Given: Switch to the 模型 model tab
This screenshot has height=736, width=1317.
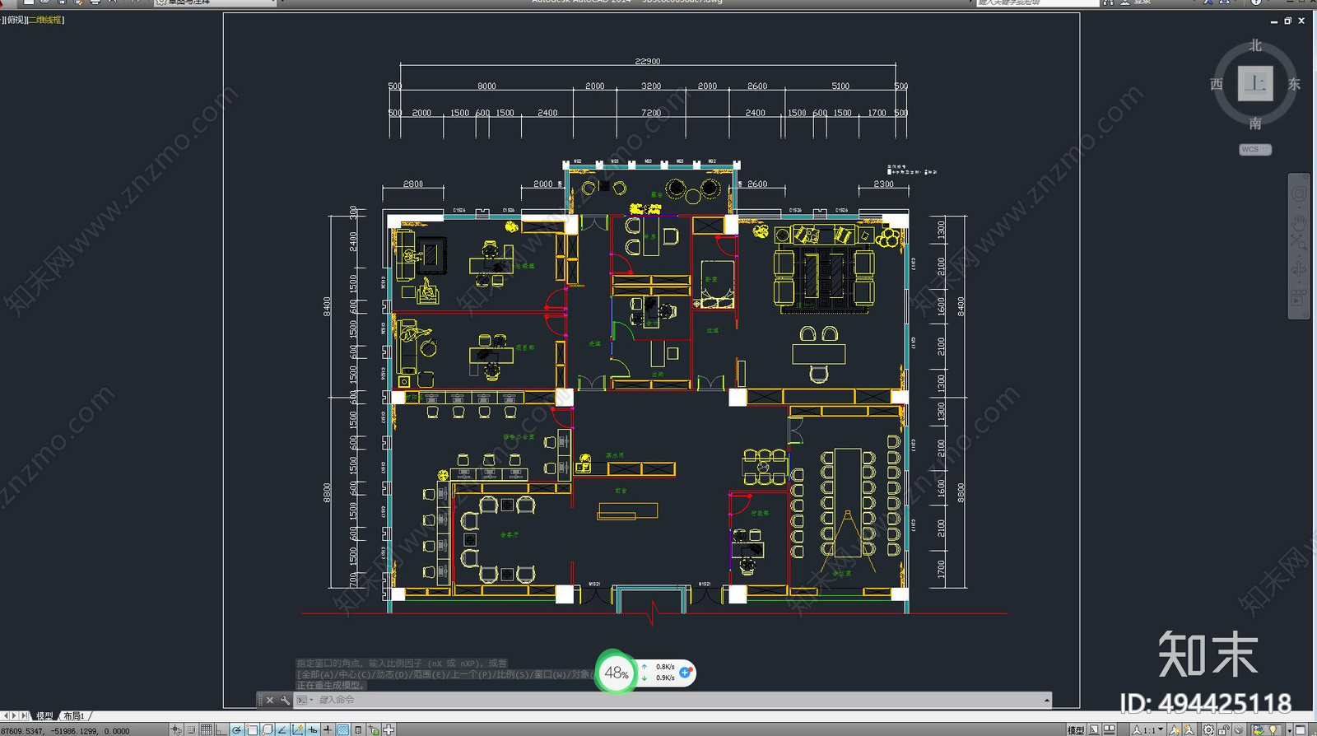Looking at the screenshot, I should [x=44, y=716].
